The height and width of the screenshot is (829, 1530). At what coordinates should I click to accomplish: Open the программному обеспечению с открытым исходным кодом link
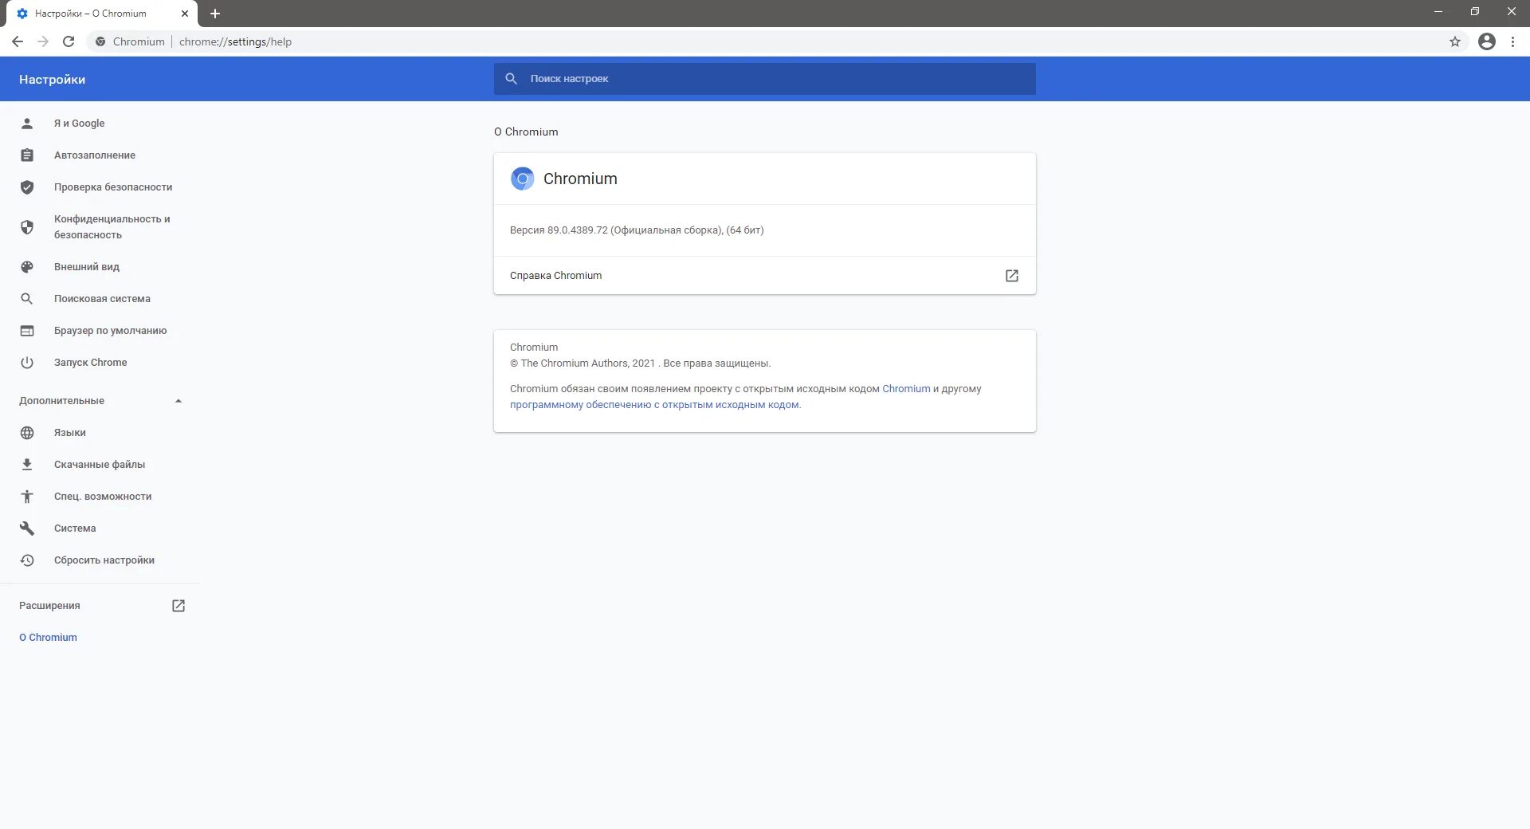[x=654, y=405]
